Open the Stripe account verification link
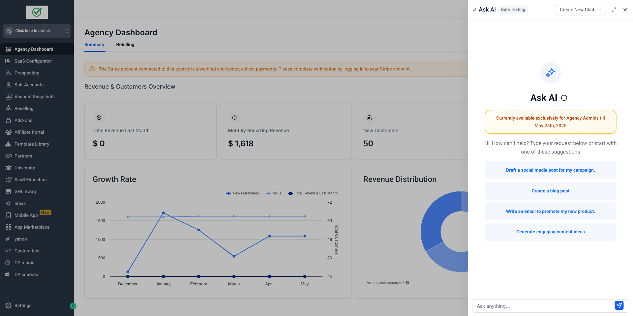Screen dimensions: 633x316 (395, 69)
